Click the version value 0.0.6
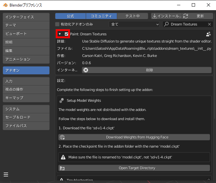The height and width of the screenshot is (183, 216). coord(86,63)
